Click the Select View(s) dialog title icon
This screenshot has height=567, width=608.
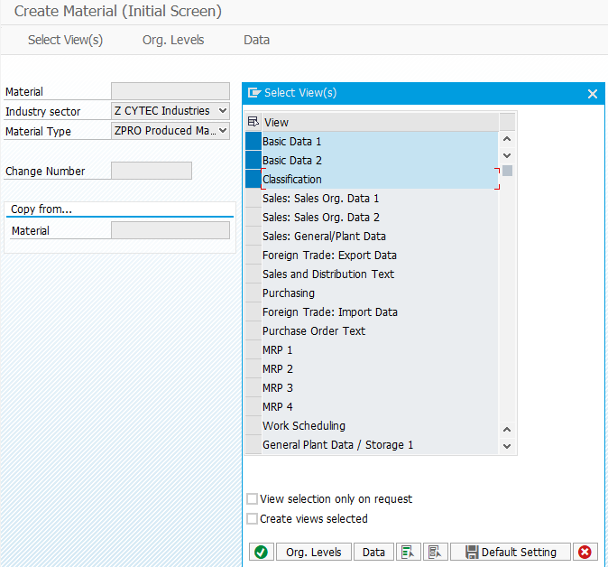(x=254, y=93)
